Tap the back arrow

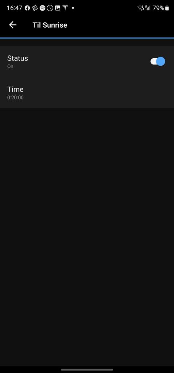[13, 25]
